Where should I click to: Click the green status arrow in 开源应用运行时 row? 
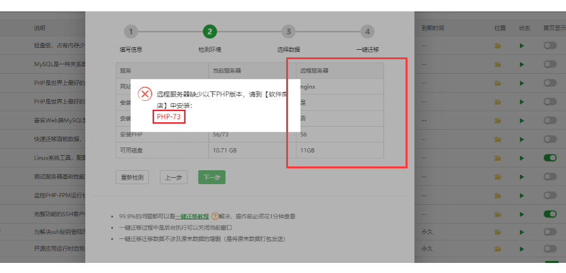click(x=522, y=249)
